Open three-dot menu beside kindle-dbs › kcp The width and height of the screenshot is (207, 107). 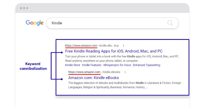point(124,45)
